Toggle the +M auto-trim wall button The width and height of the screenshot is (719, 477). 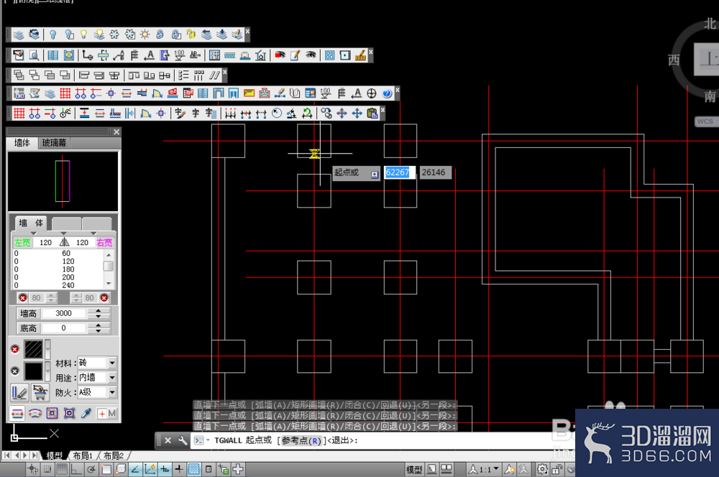(107, 414)
